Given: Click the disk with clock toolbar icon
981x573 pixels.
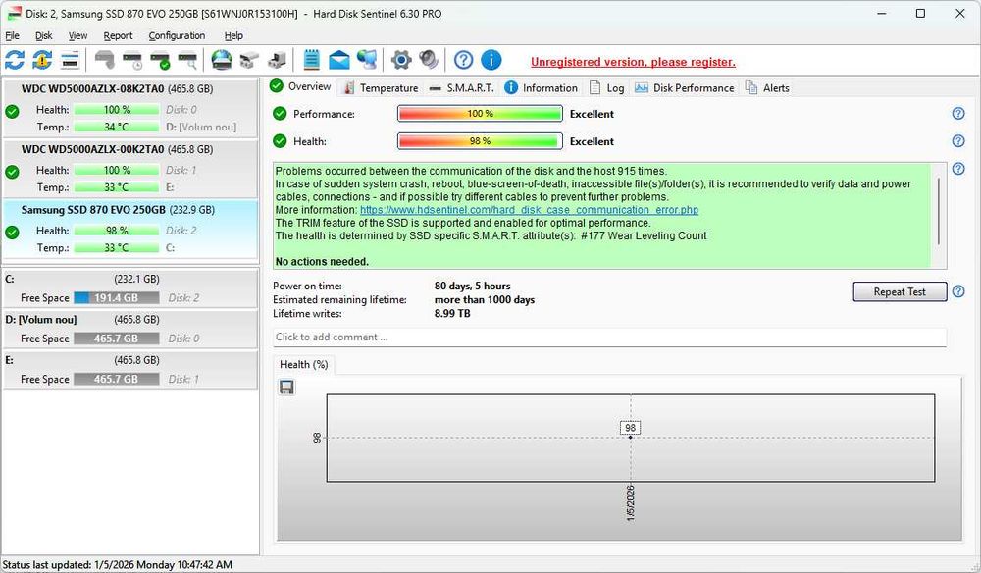Looking at the screenshot, I should click(132, 60).
